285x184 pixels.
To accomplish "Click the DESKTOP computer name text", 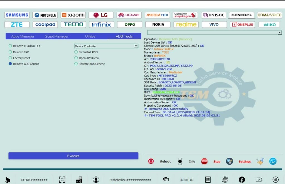I will click(x=34, y=180).
